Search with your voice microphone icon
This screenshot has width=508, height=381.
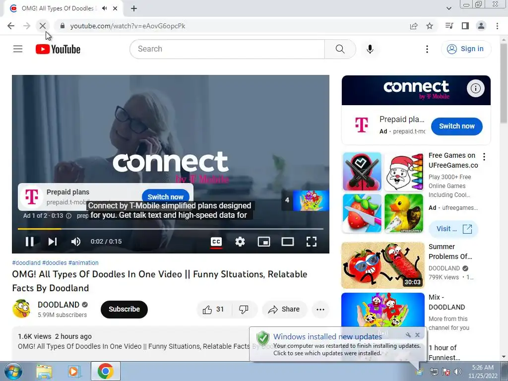pos(370,49)
